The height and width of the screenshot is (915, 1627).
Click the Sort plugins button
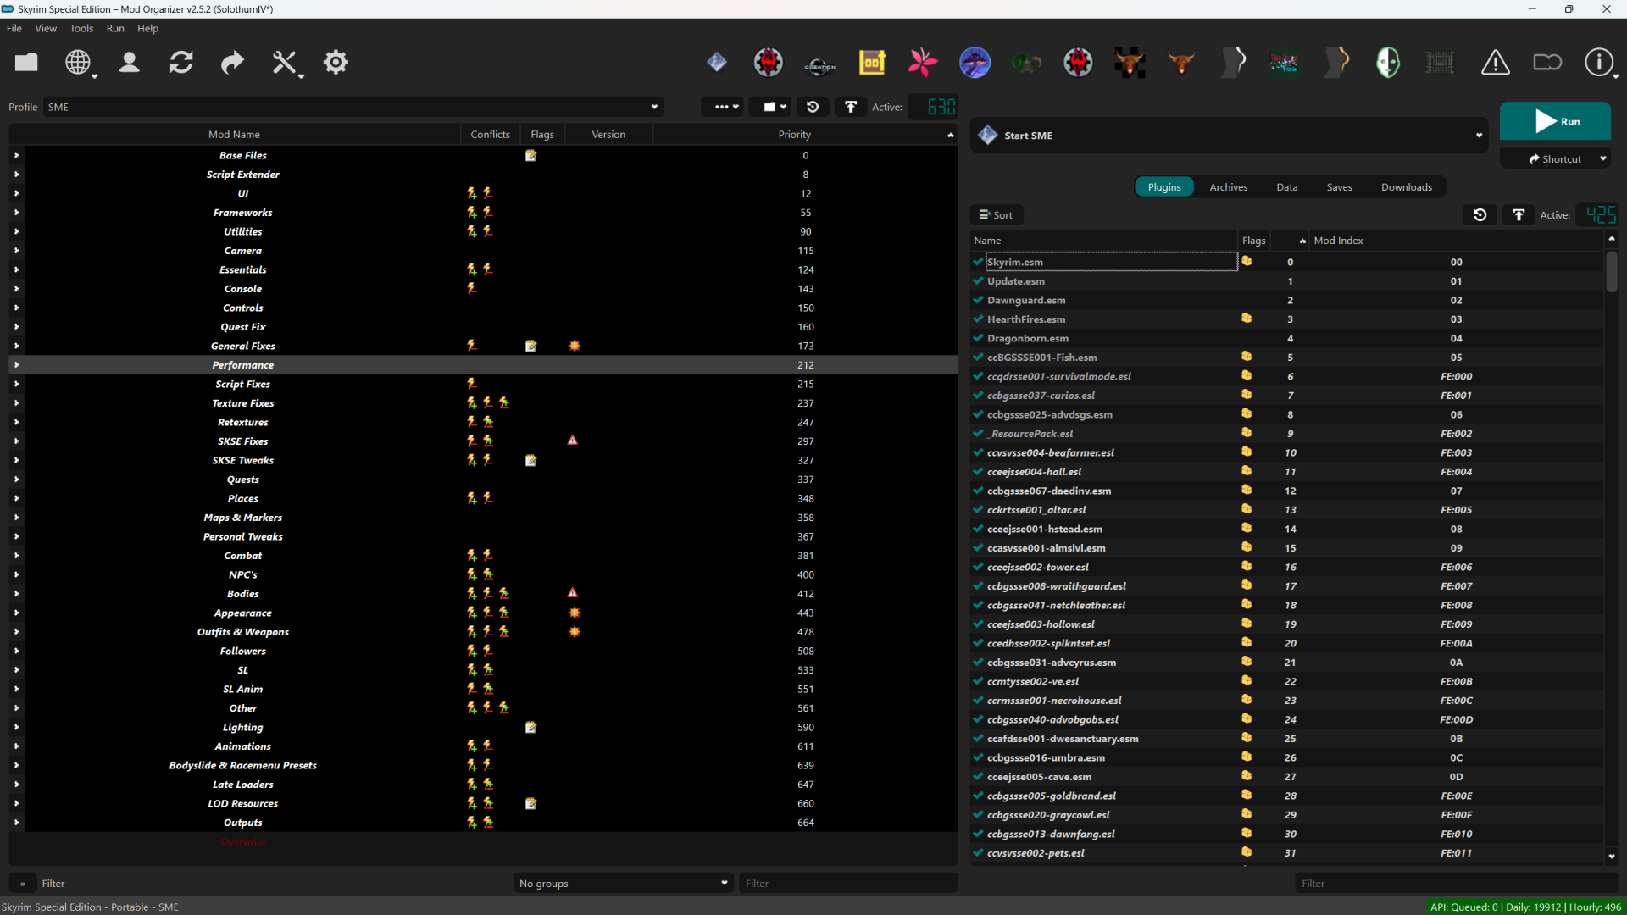[997, 215]
